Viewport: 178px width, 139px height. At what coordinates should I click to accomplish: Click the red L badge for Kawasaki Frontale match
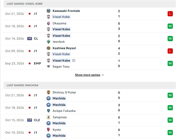pyautogui.click(x=170, y=14)
